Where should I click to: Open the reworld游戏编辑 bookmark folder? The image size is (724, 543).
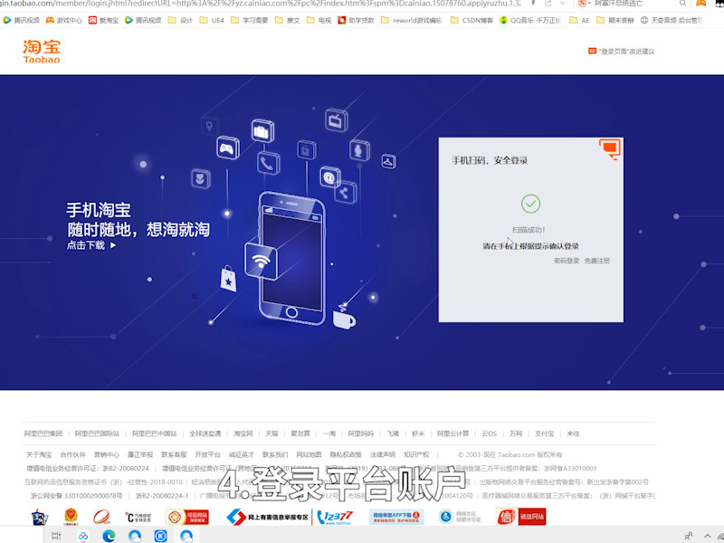pyautogui.click(x=412, y=20)
